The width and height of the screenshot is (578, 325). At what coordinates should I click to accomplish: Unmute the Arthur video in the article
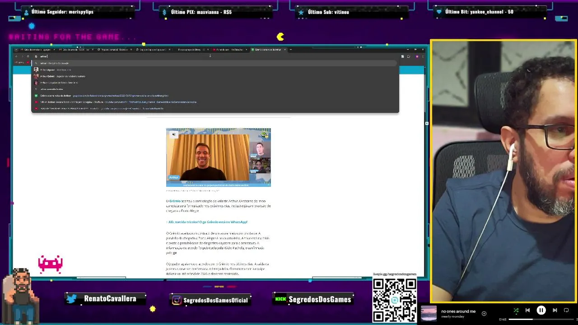pos(174,135)
